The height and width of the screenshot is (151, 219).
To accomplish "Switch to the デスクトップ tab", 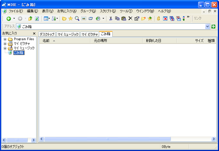I will (x=47, y=34).
